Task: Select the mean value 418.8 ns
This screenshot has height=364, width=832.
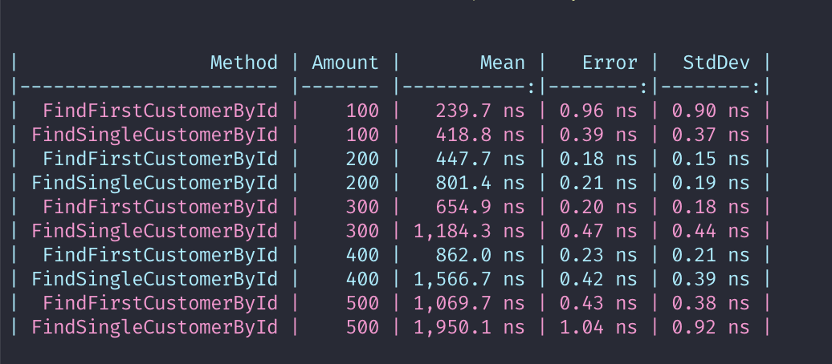Action: [480, 135]
